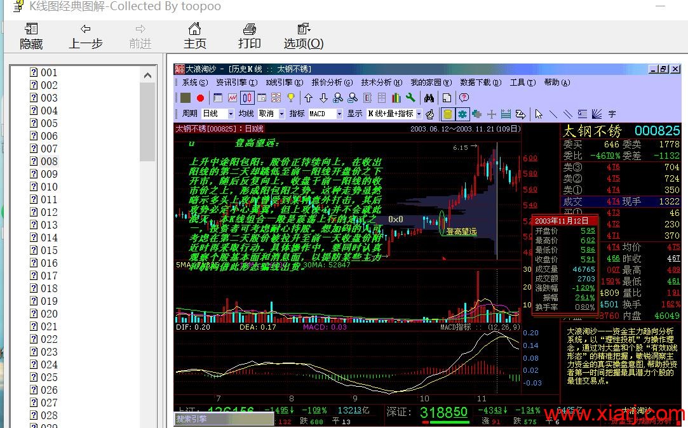Viewport: 688px width, 428px height.
Task: Click the quote table list icon
Action: [218, 98]
